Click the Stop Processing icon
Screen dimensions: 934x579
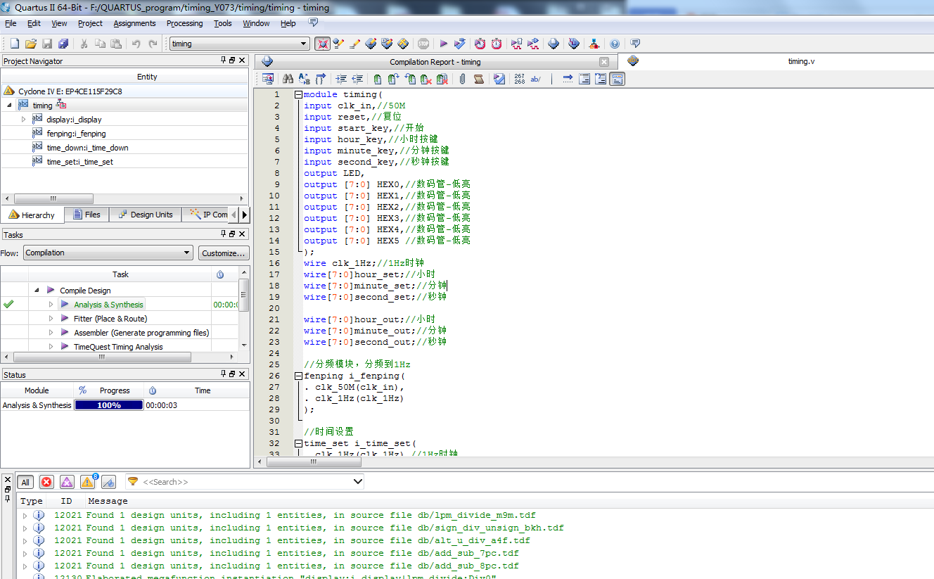423,44
